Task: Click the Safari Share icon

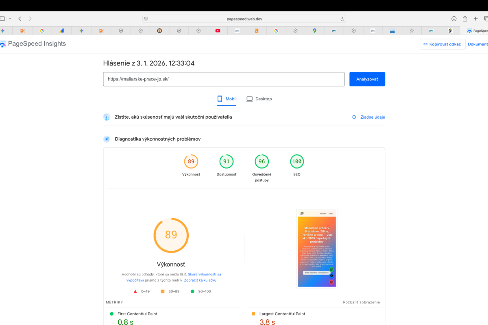Action: (x=465, y=19)
